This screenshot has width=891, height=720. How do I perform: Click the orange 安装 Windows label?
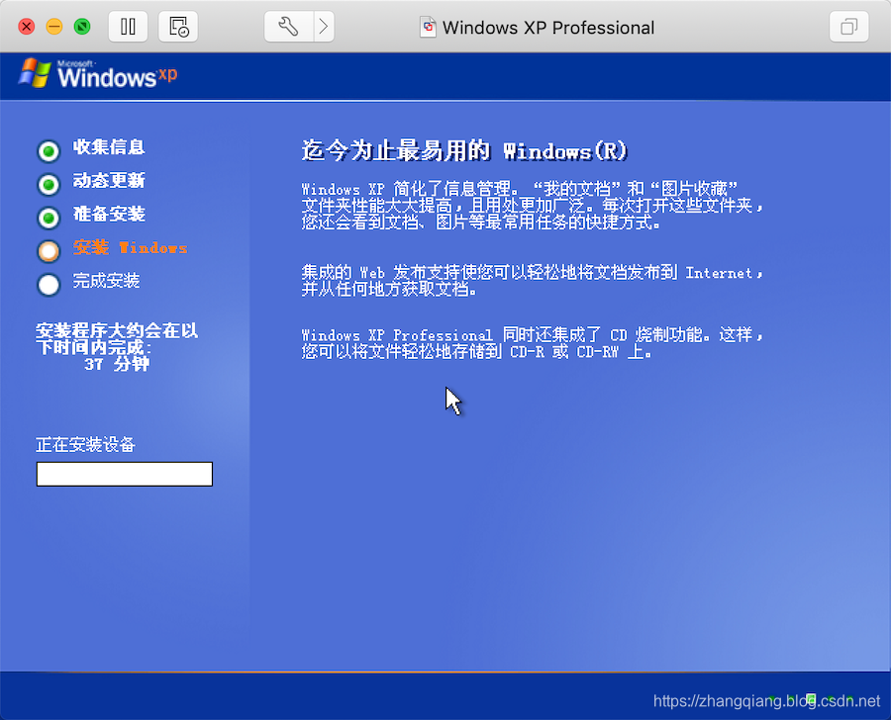pyautogui.click(x=130, y=247)
